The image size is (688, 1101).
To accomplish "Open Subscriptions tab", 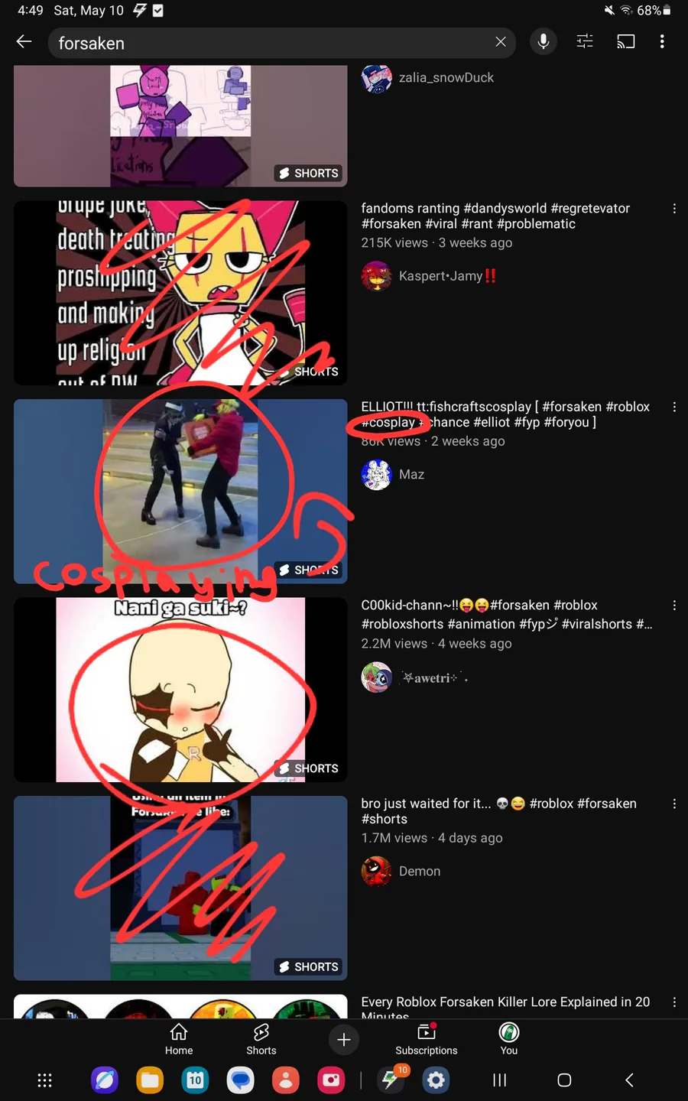I will [427, 1040].
